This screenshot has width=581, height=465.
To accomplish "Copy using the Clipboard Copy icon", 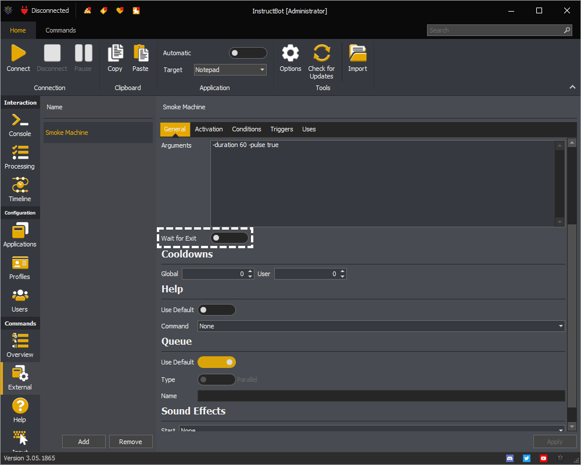I will coord(115,53).
